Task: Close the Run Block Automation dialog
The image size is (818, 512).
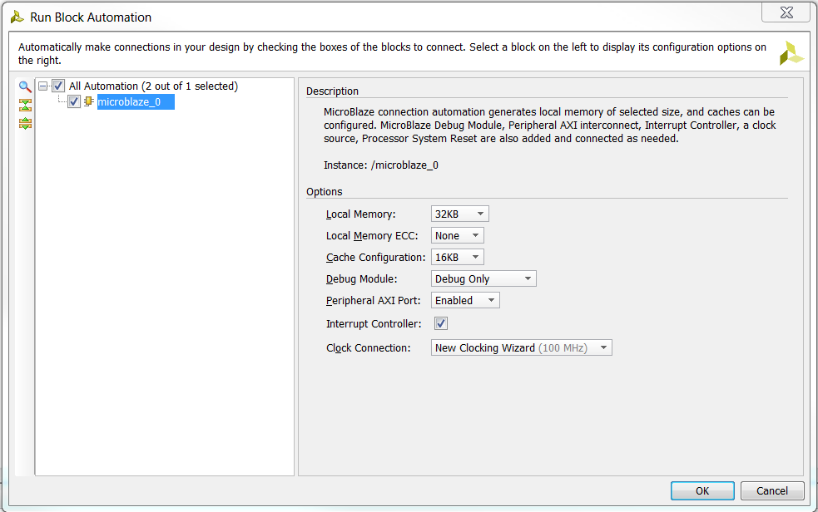Action: [x=786, y=12]
